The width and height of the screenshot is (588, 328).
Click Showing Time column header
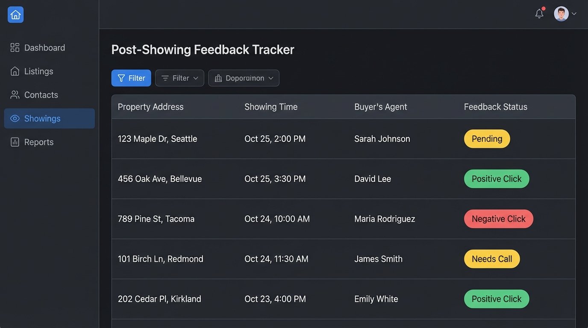[x=270, y=107]
